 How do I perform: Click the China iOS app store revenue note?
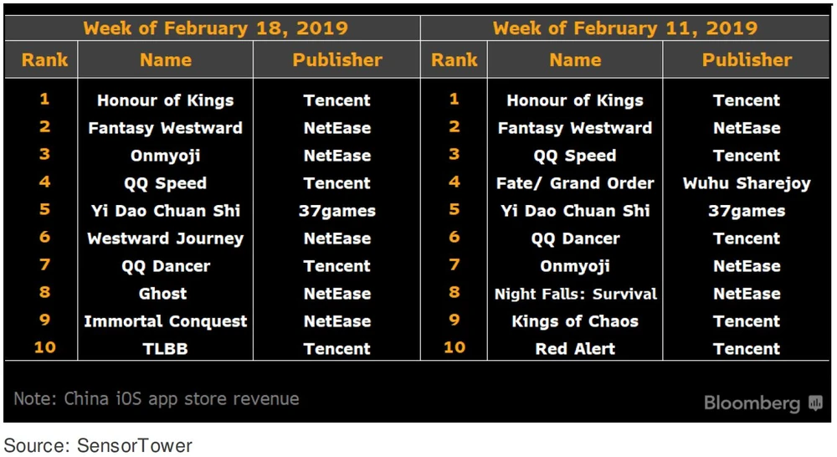tap(157, 398)
